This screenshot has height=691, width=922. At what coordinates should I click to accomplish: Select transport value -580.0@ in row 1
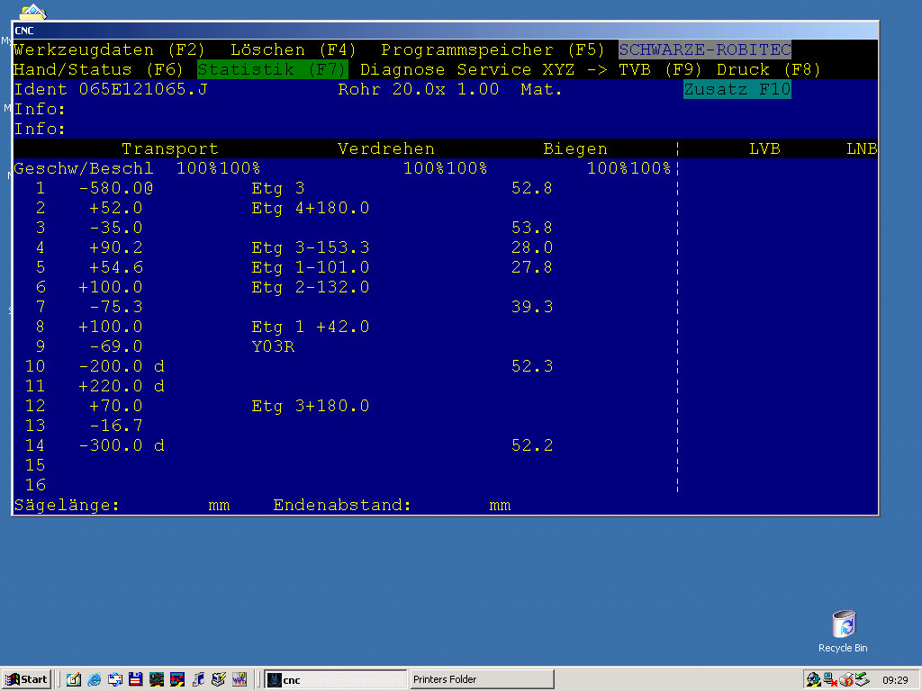pyautogui.click(x=116, y=189)
